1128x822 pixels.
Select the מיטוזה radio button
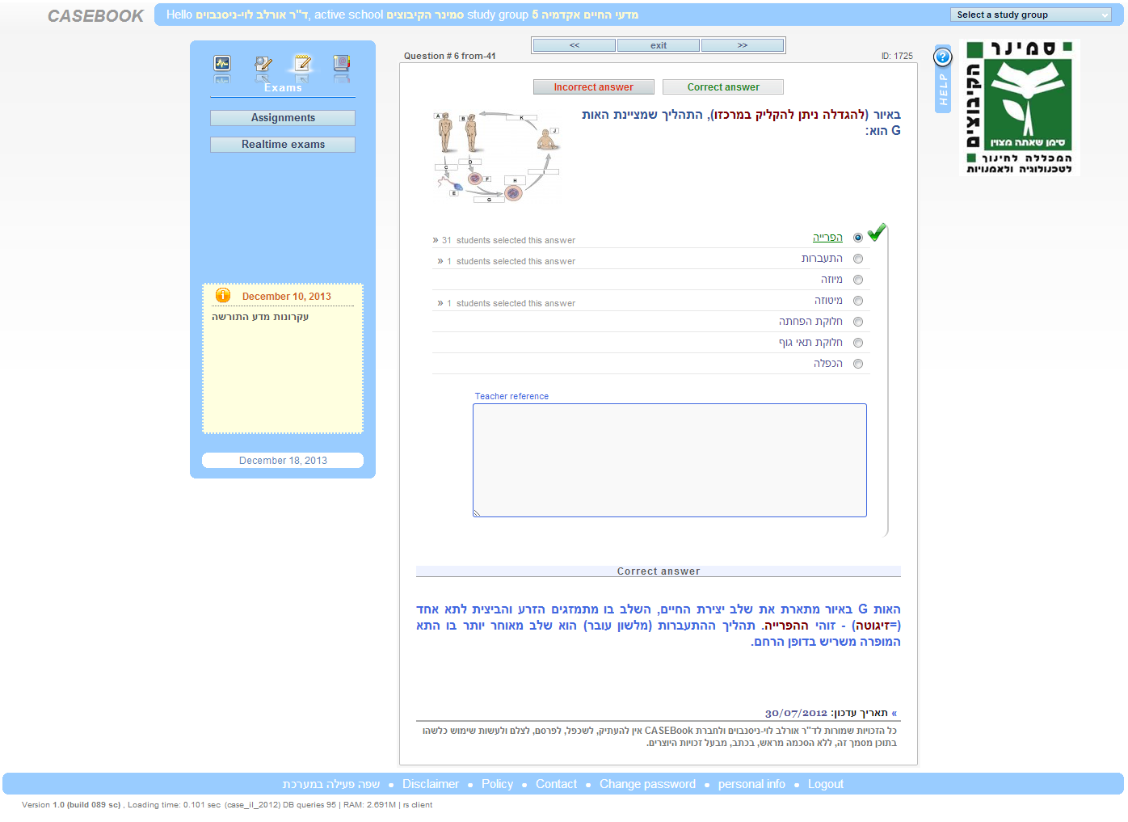[x=858, y=301]
